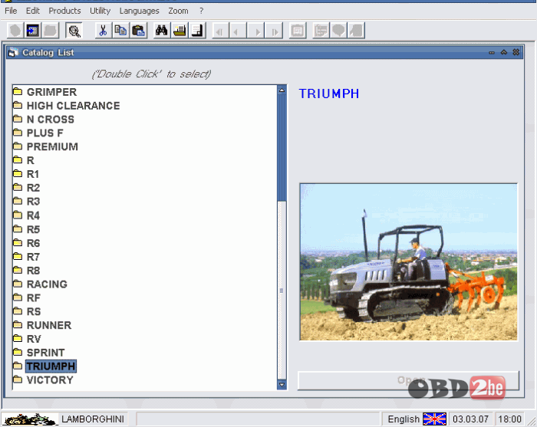Screen dimensions: 537x427
Task: Open the Products menu
Action: click(64, 11)
